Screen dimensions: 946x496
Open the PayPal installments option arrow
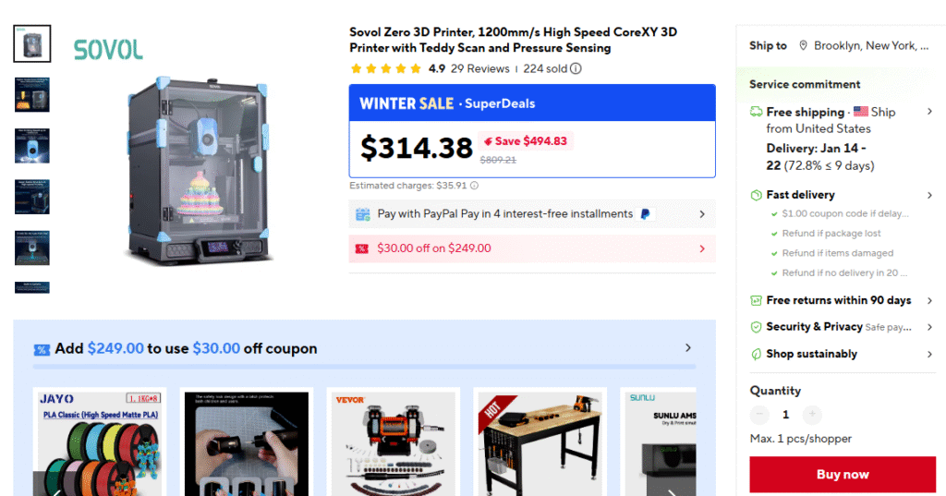702,214
